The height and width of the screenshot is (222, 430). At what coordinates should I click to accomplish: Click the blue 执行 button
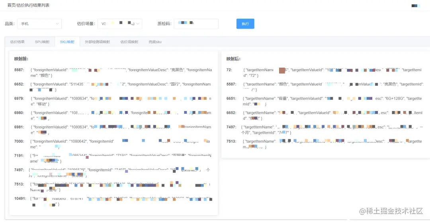point(245,24)
